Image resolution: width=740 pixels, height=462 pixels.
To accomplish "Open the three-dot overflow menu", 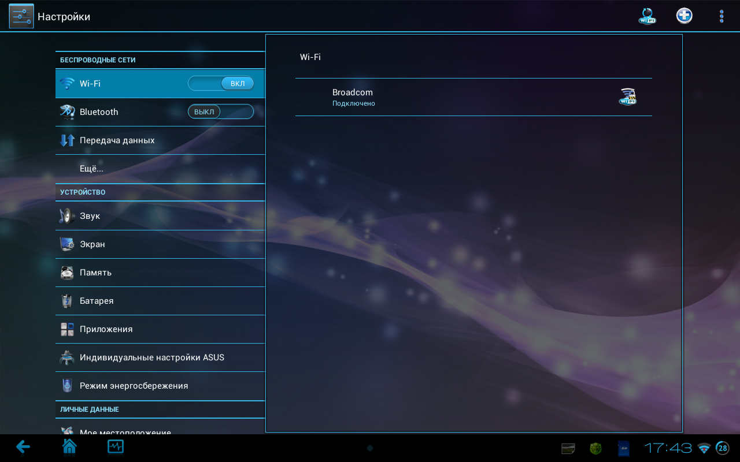I will pos(721,16).
